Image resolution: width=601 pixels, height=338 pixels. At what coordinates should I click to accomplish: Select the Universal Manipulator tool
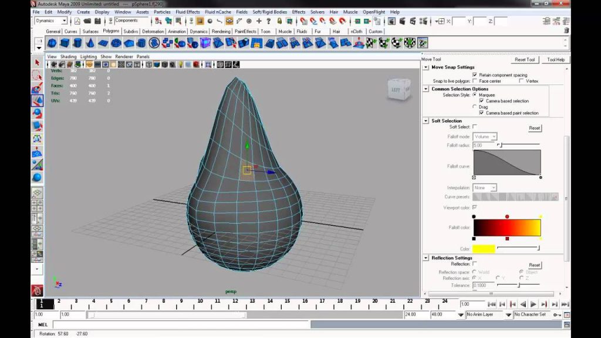(37, 139)
